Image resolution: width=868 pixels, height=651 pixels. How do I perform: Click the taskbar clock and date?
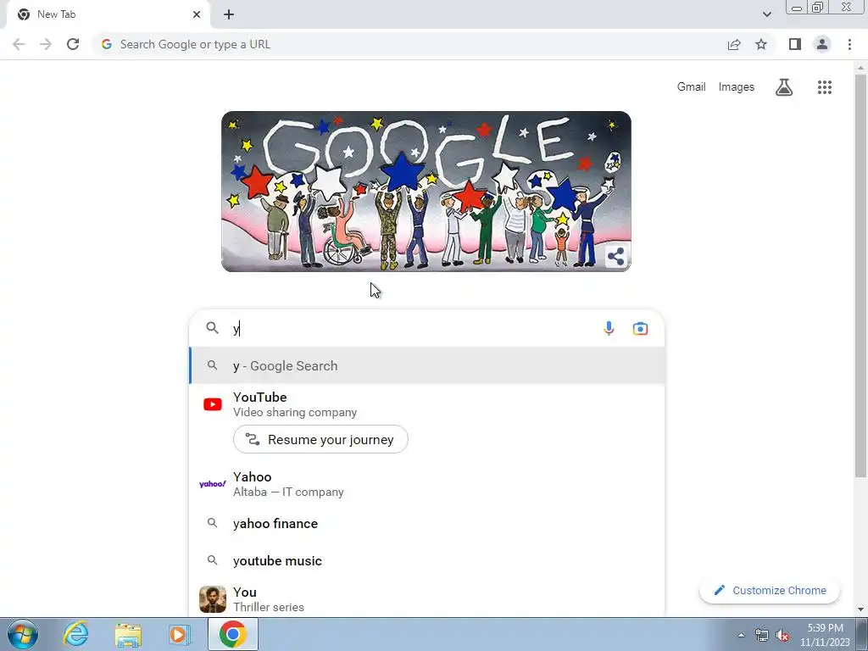point(825,635)
